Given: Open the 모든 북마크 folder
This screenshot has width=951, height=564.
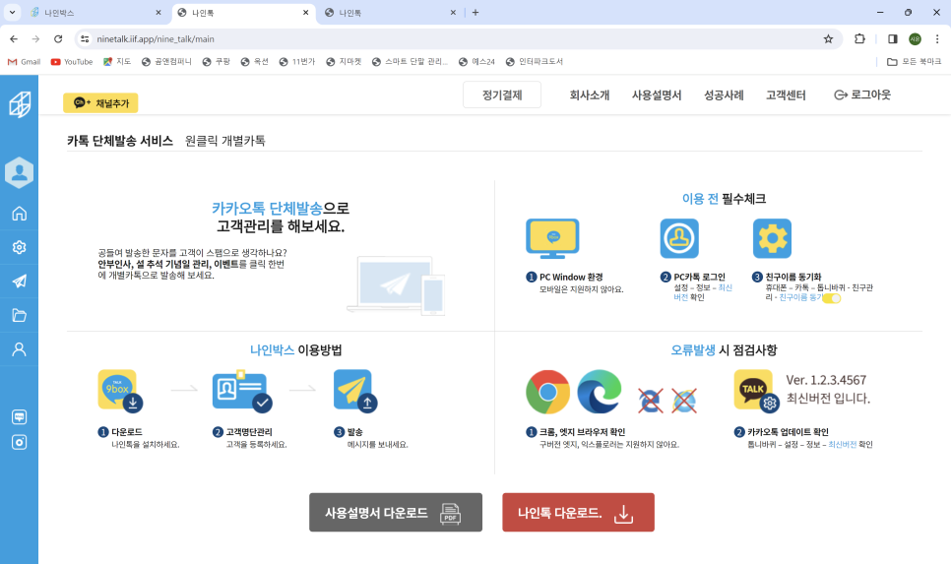Looking at the screenshot, I should pos(914,61).
